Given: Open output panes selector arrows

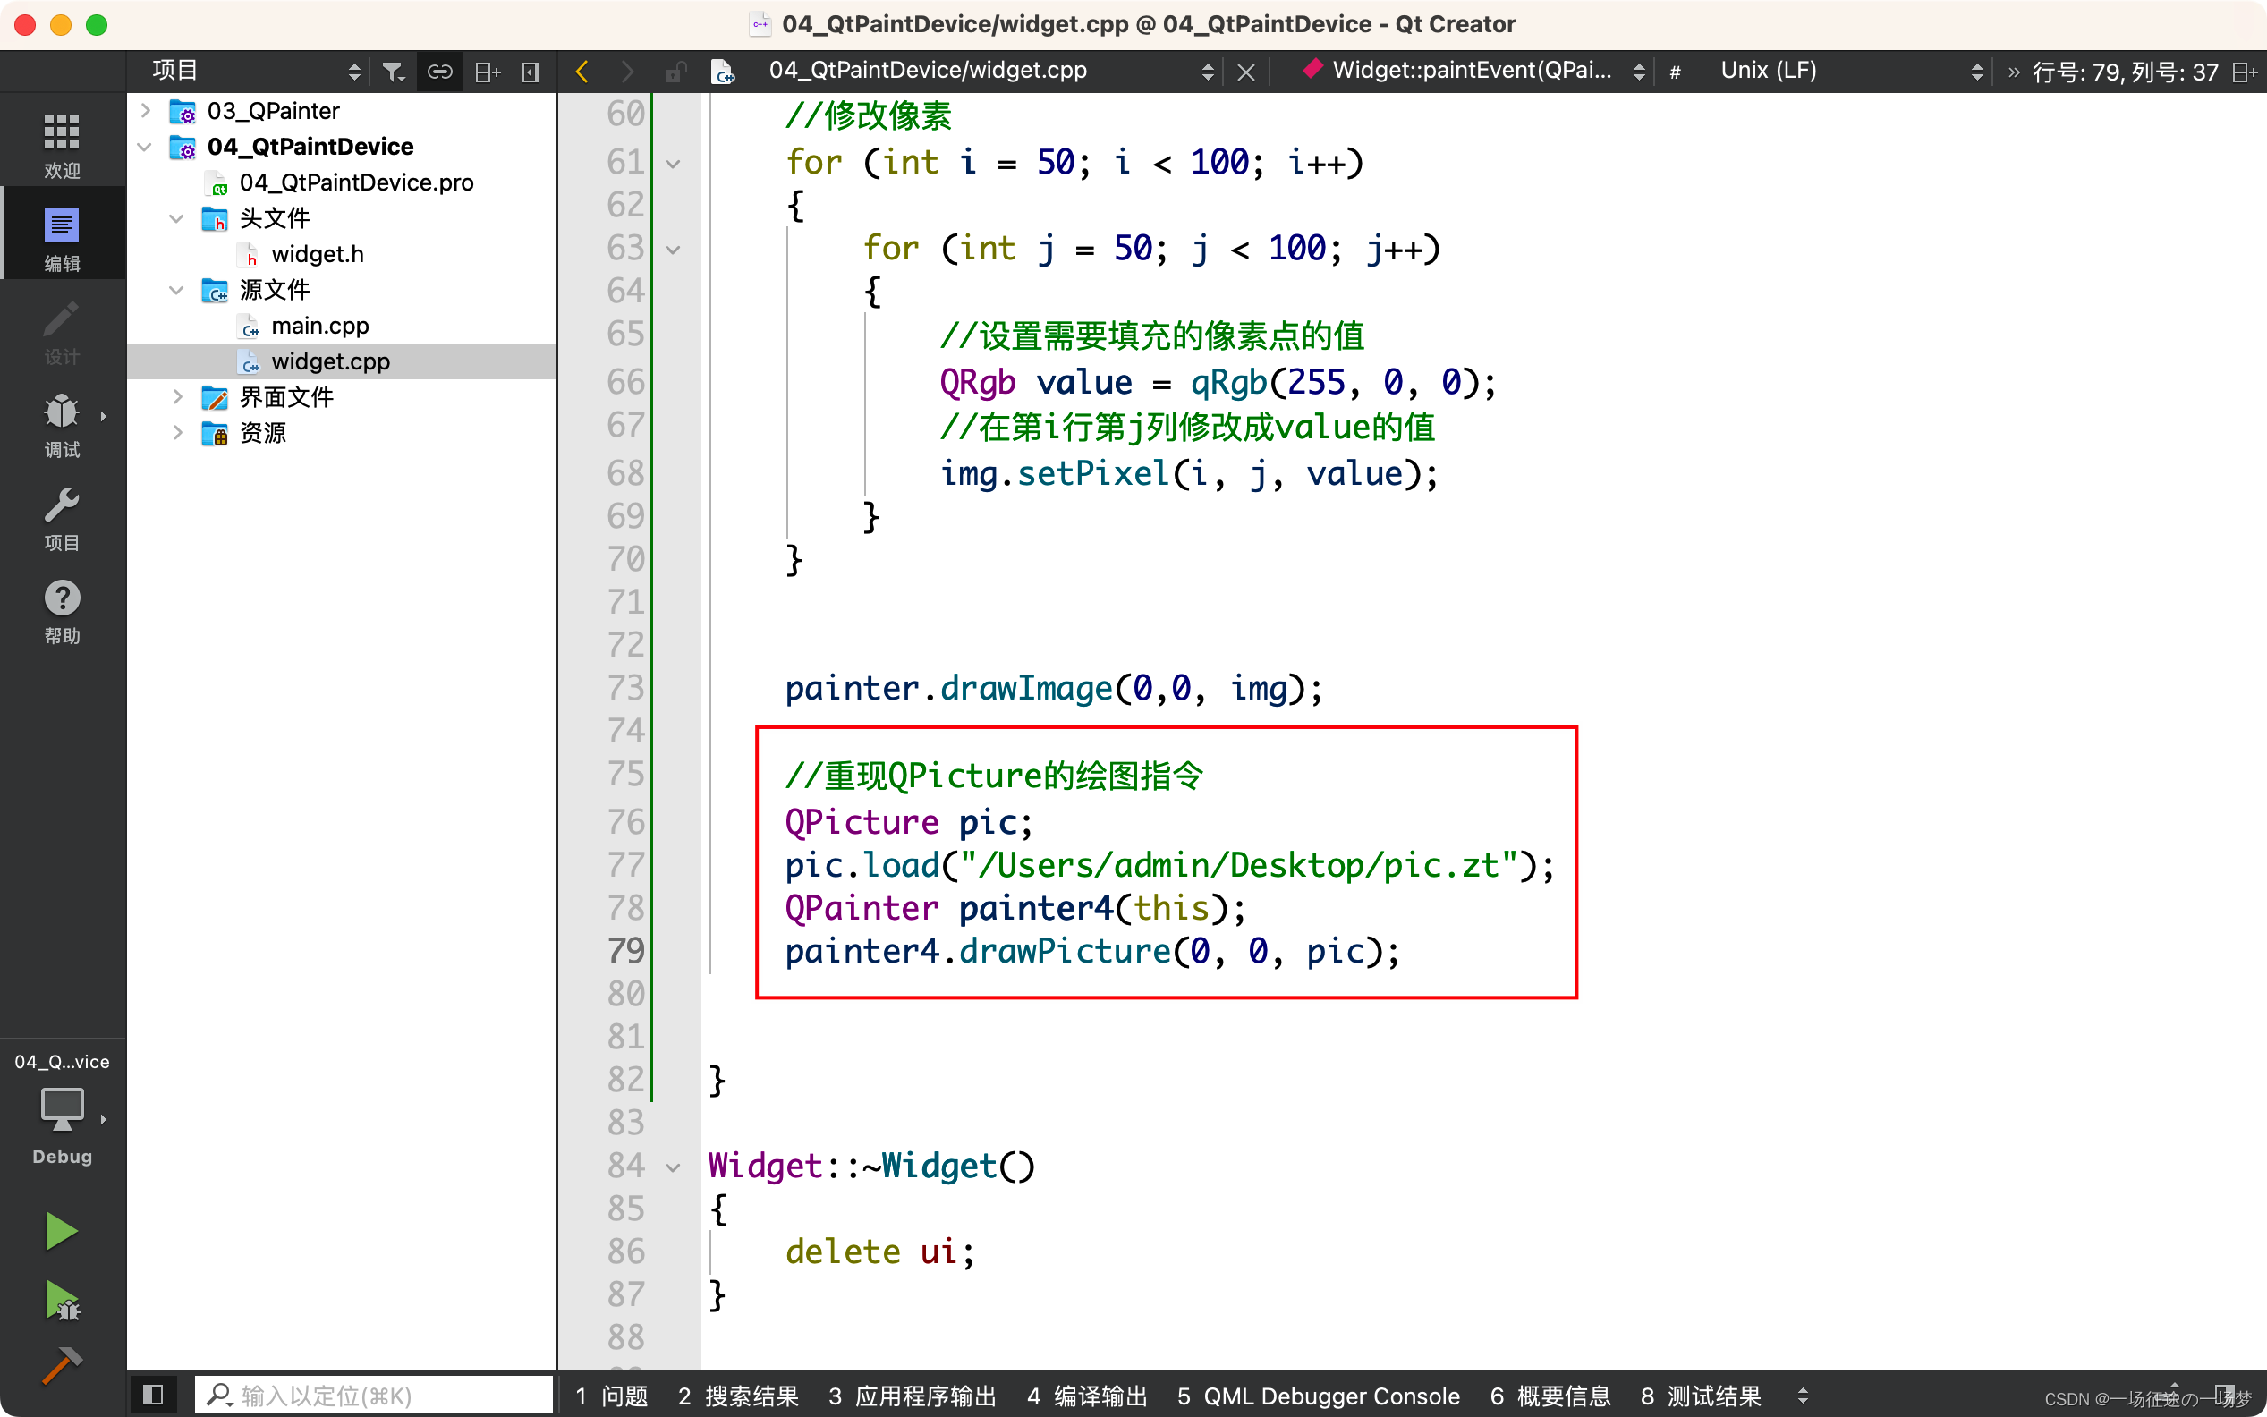Looking at the screenshot, I should pyautogui.click(x=1802, y=1396).
